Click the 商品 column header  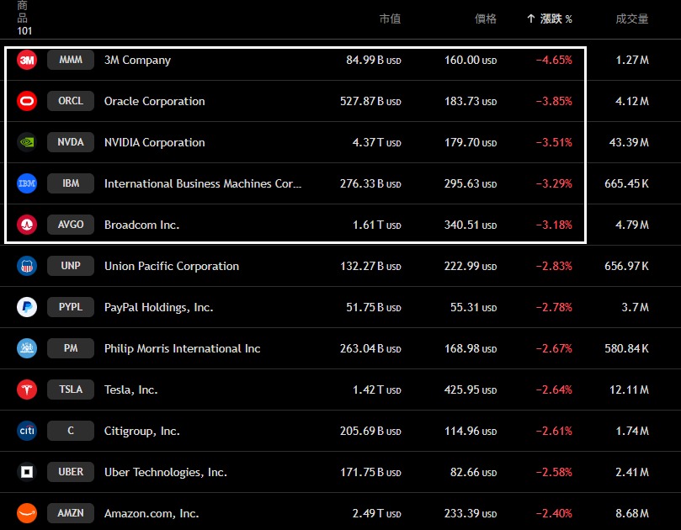pyautogui.click(x=22, y=18)
